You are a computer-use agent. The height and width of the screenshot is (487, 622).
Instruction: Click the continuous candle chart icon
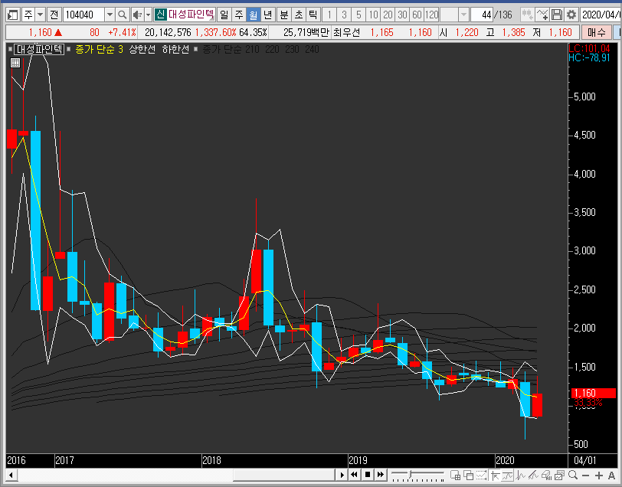[x=527, y=15]
